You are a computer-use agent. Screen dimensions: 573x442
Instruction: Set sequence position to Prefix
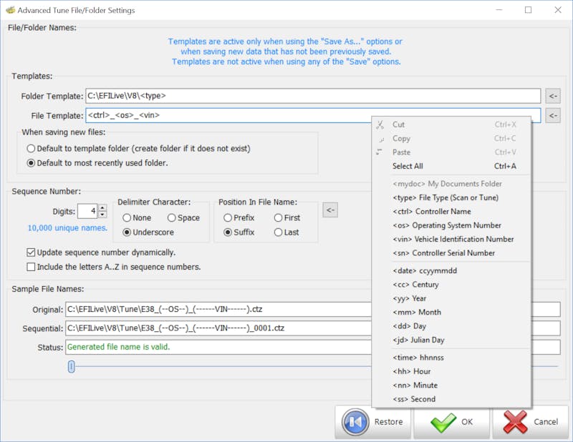click(228, 218)
